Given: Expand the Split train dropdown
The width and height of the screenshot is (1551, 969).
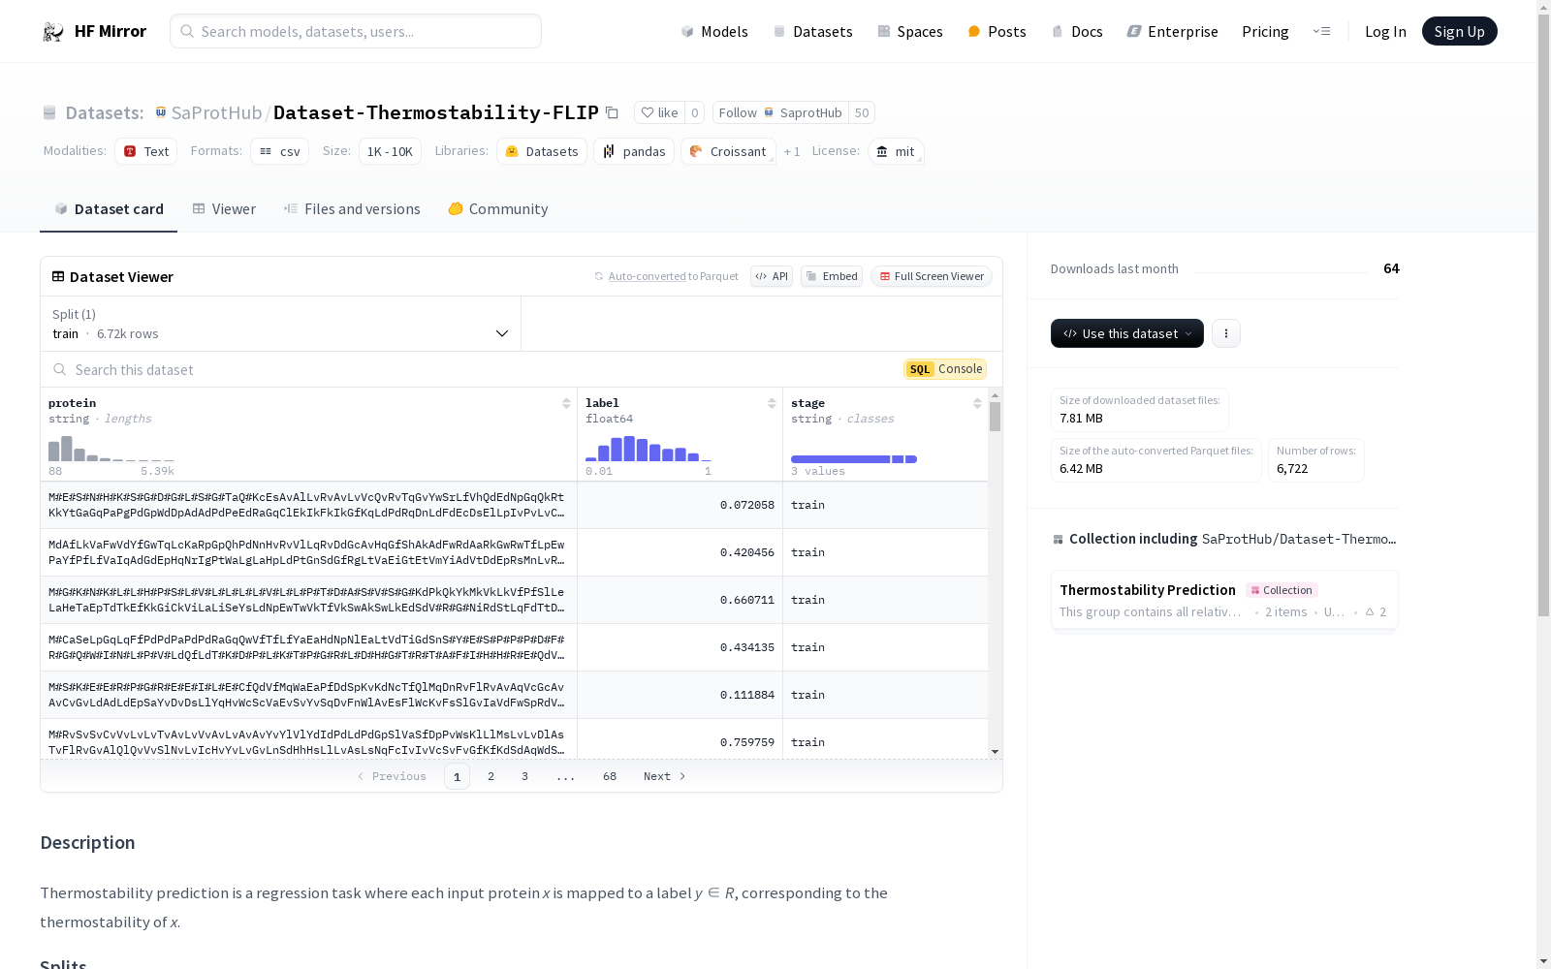Looking at the screenshot, I should click(281, 324).
